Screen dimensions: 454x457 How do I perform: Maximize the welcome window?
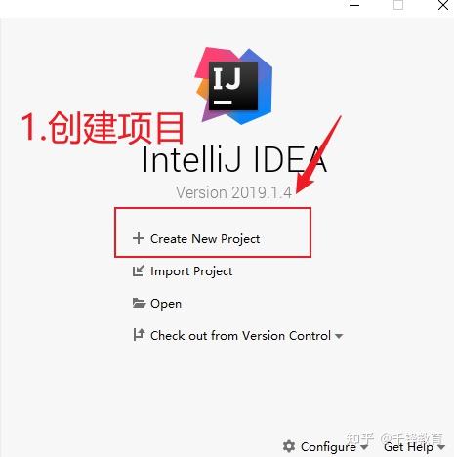point(398,5)
